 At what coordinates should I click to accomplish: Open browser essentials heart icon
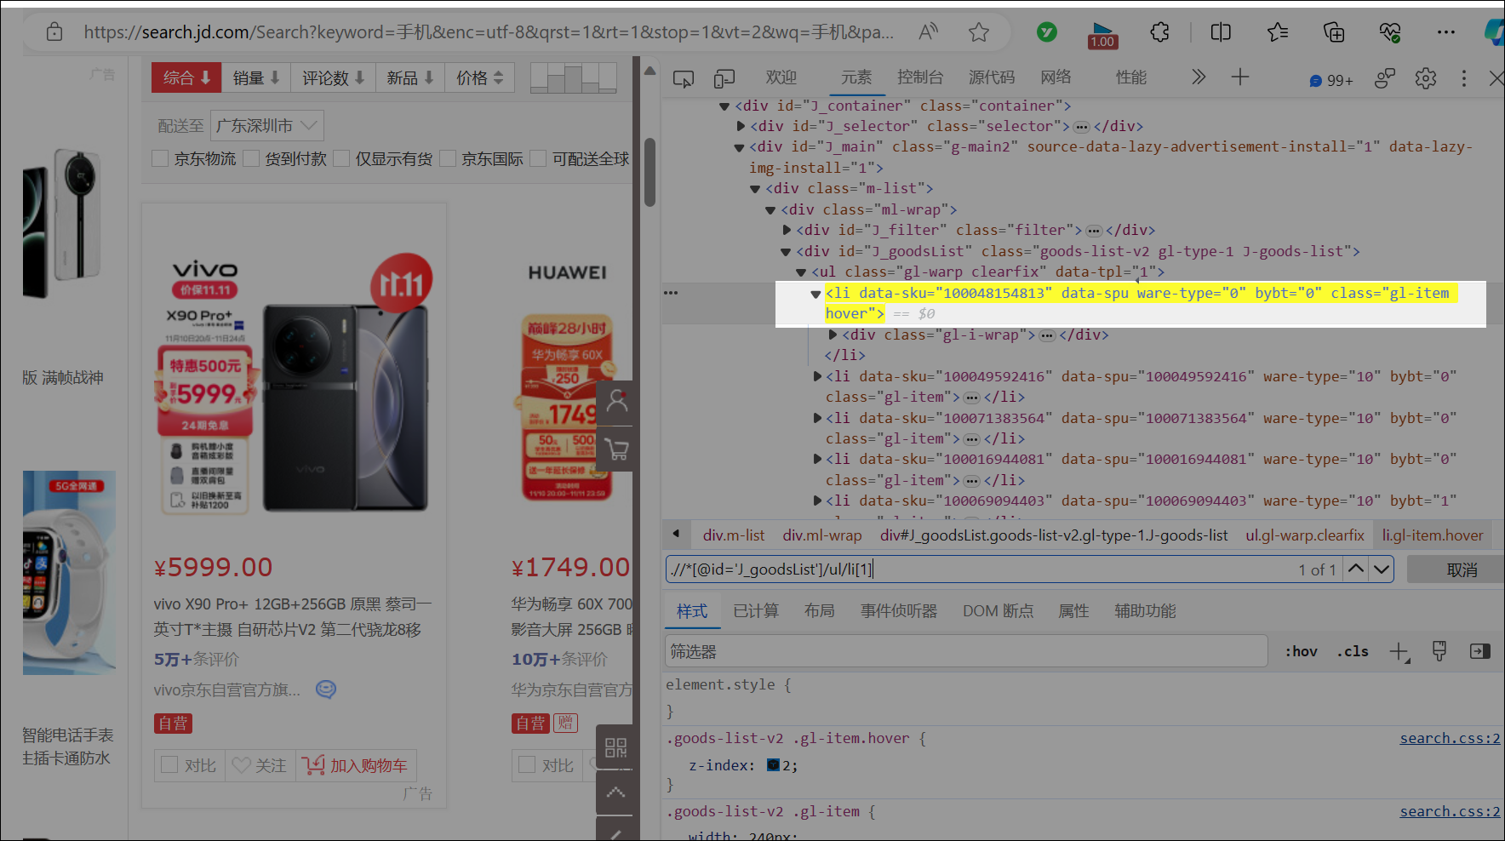(x=1390, y=32)
